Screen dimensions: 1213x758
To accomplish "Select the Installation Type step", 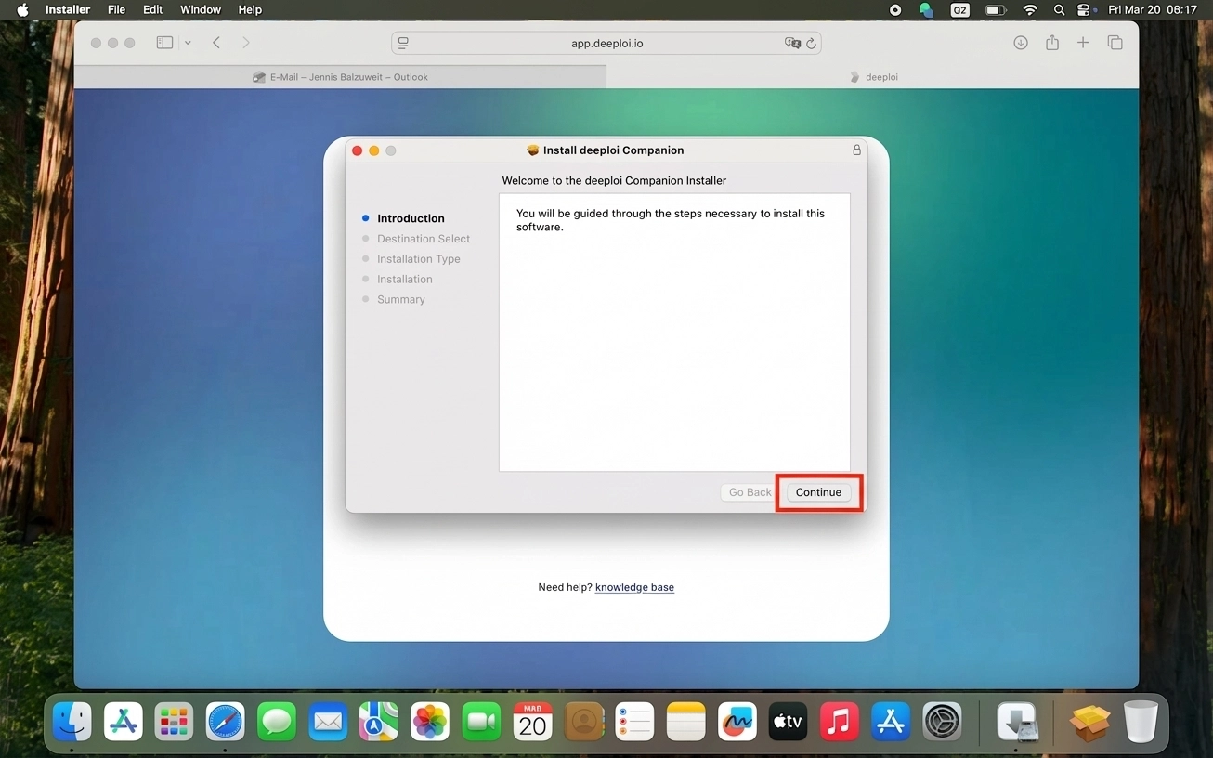I will tap(419, 259).
